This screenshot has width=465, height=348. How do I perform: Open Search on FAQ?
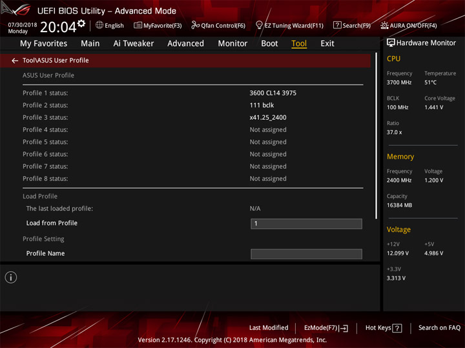point(439,327)
